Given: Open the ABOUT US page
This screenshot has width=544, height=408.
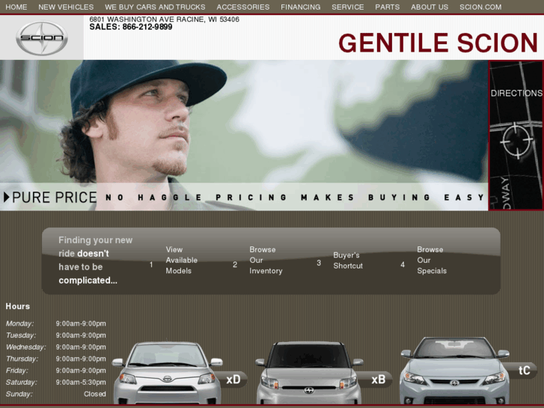Looking at the screenshot, I should [x=430, y=7].
